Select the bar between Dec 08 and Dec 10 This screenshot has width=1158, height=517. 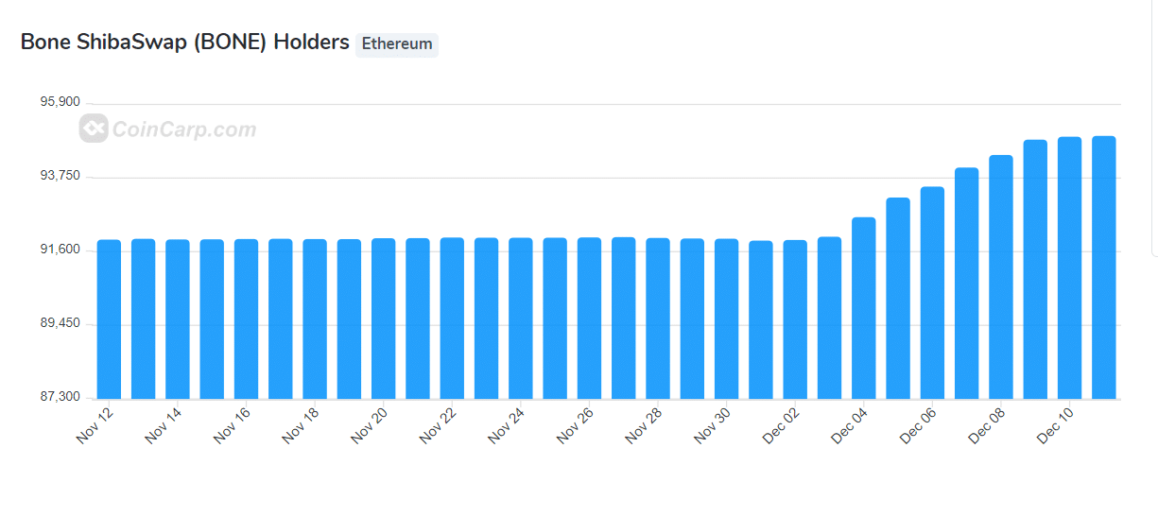(x=1035, y=269)
